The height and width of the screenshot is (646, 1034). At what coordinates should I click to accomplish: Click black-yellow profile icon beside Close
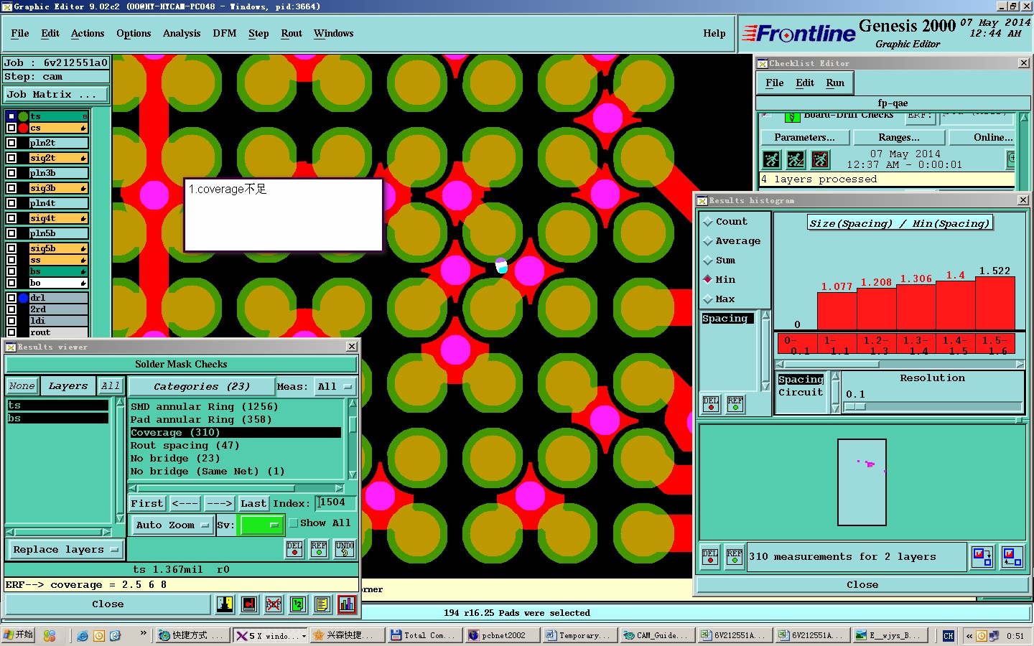[225, 604]
